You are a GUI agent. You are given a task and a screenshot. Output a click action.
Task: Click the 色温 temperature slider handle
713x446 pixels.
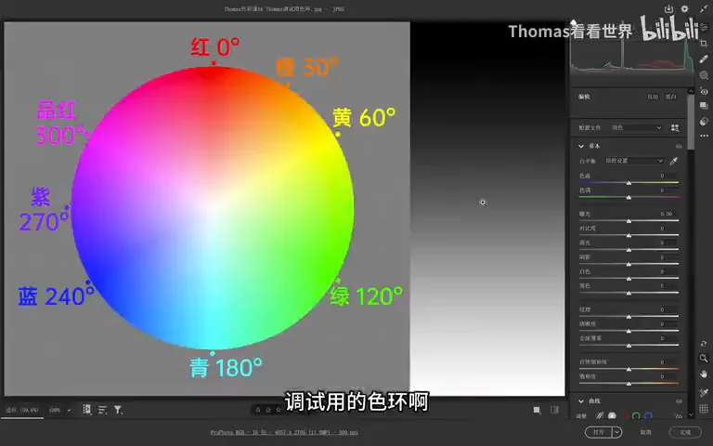point(629,182)
